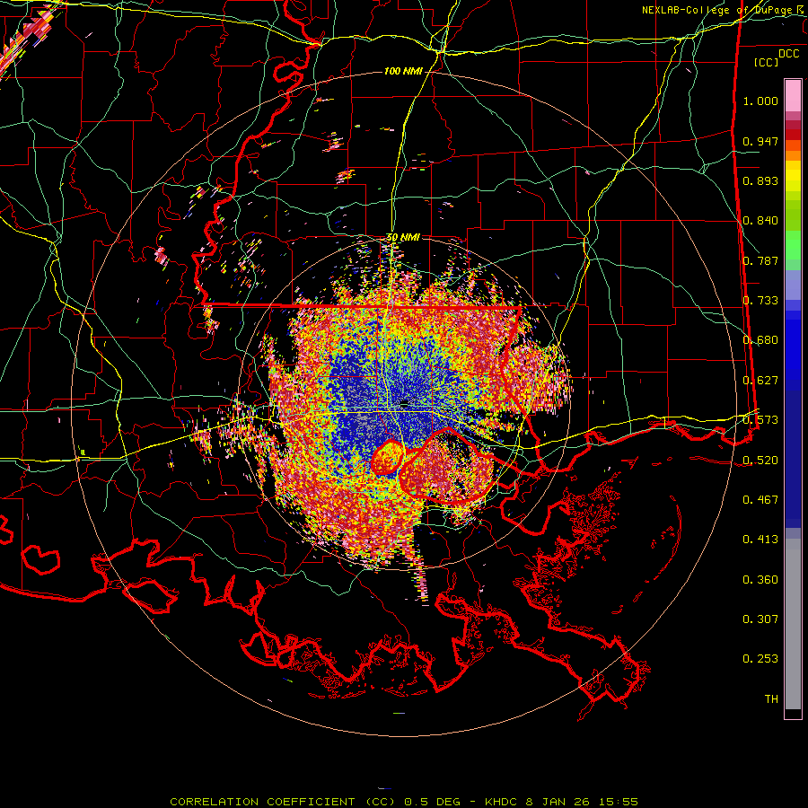Click the orange segment of the color bar
The width and height of the screenshot is (808, 808).
793,151
